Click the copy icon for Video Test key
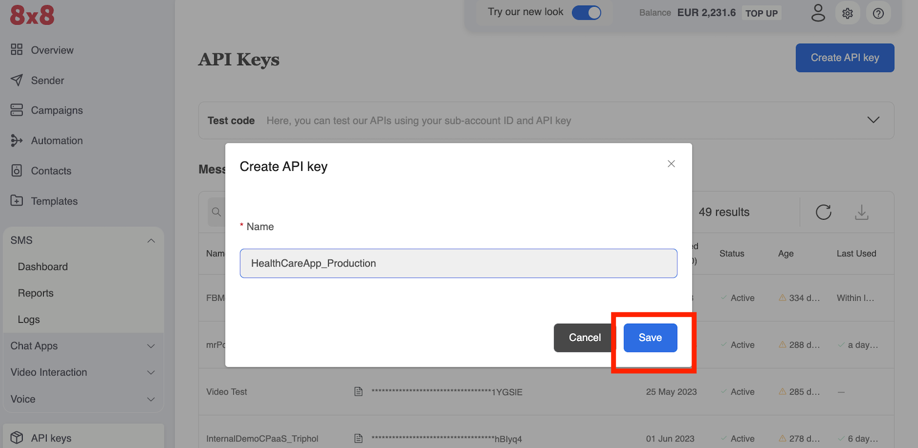Screen dimensions: 918x448 point(358,392)
